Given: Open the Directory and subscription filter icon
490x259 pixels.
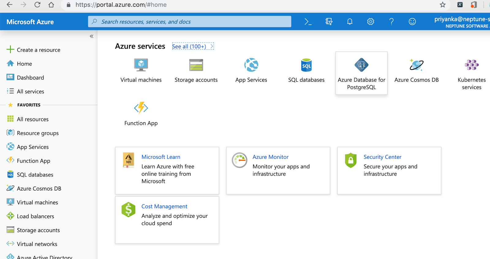Looking at the screenshot, I should pos(329,22).
